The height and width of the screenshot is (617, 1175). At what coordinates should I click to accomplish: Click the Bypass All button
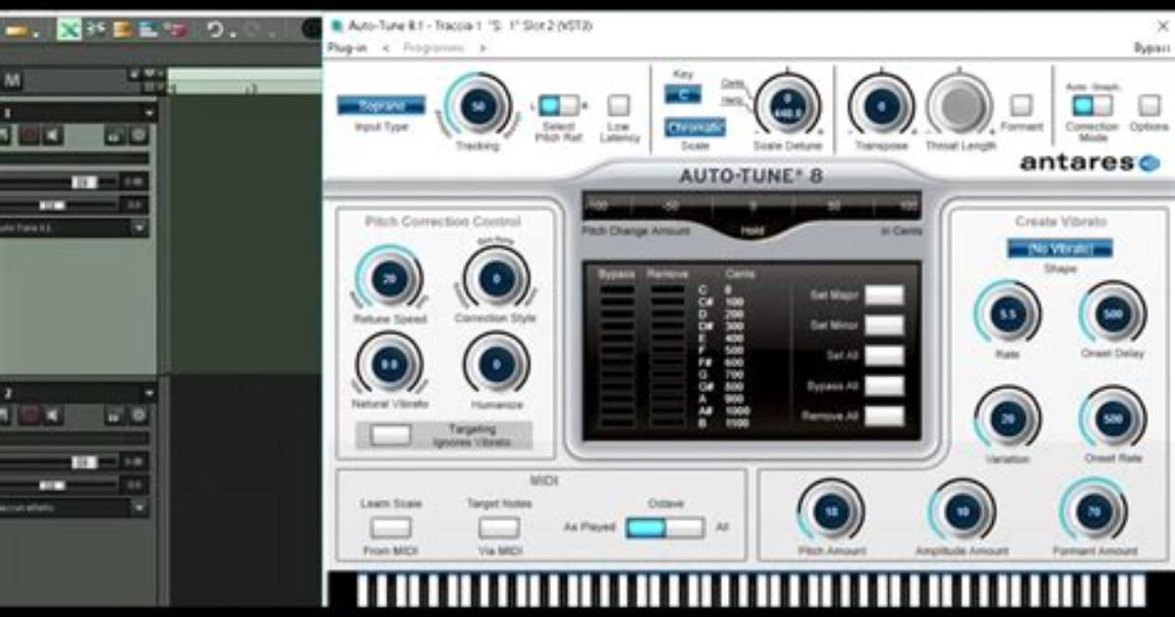(884, 385)
